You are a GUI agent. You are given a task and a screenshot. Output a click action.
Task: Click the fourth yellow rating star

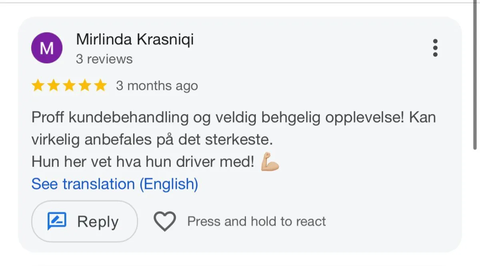coord(85,85)
